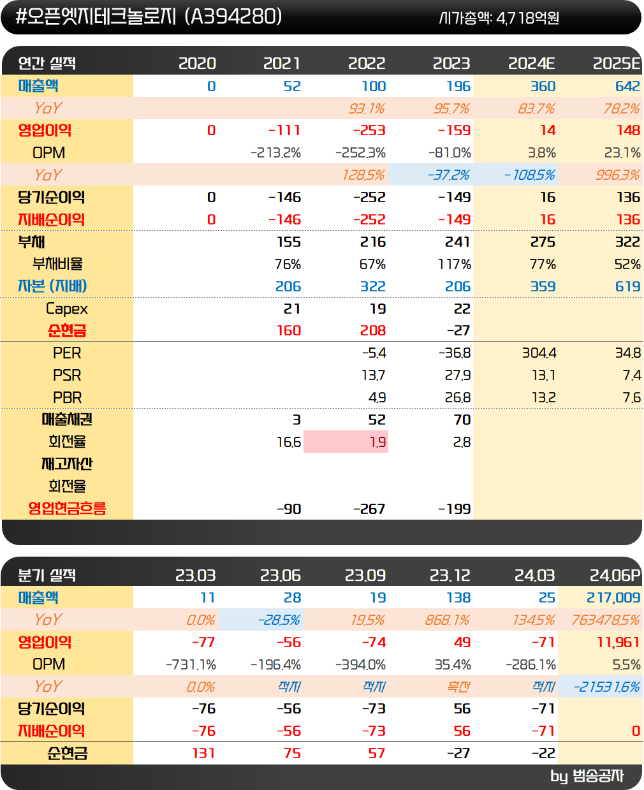The image size is (644, 790).
Task: Click the 회전율 value 16.6
Action: [288, 442]
